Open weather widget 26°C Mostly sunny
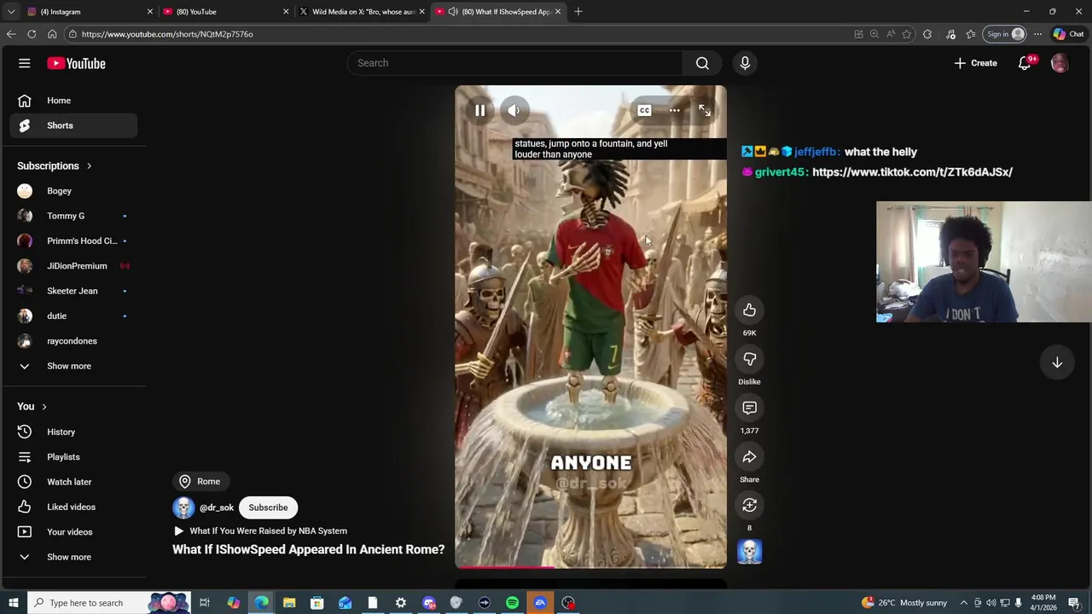 pyautogui.click(x=903, y=603)
